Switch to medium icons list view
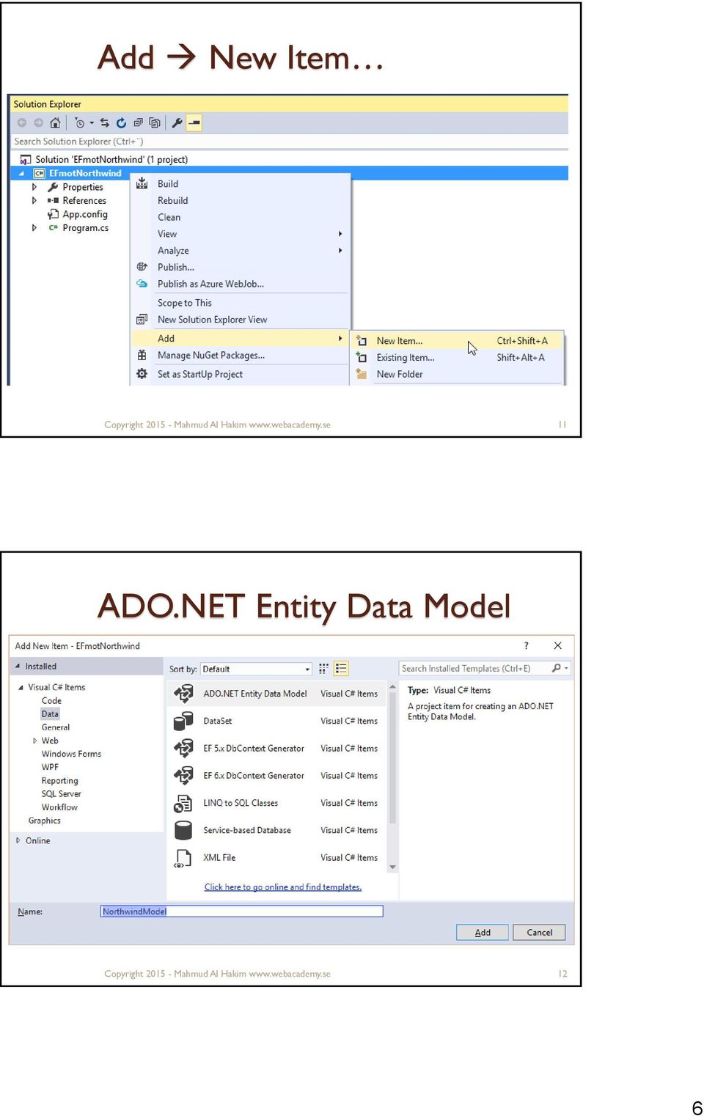Screen dimensions: 704x1116 click(341, 669)
